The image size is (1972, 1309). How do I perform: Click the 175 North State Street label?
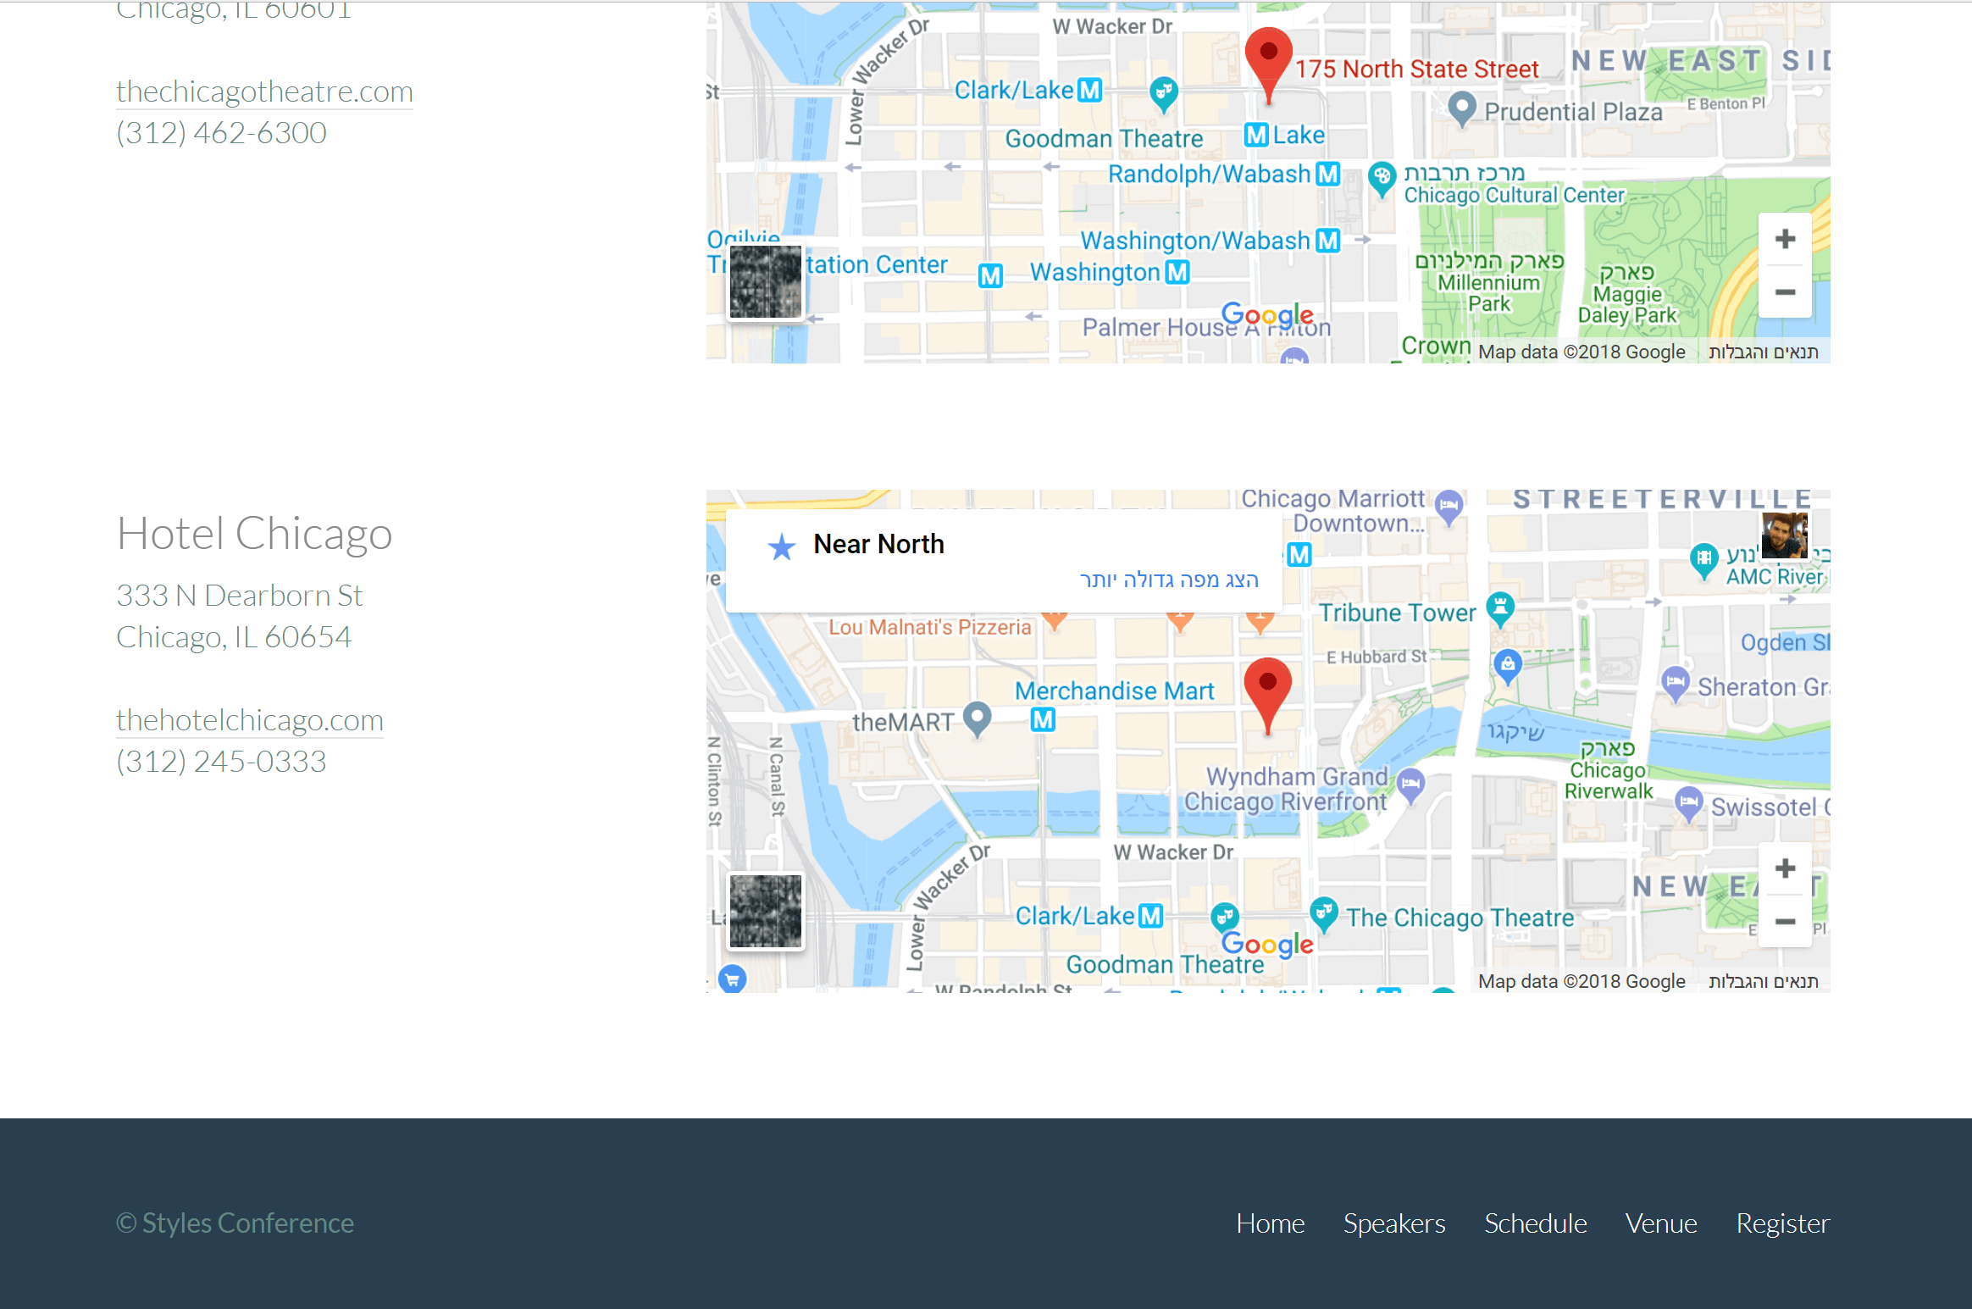[x=1416, y=69]
